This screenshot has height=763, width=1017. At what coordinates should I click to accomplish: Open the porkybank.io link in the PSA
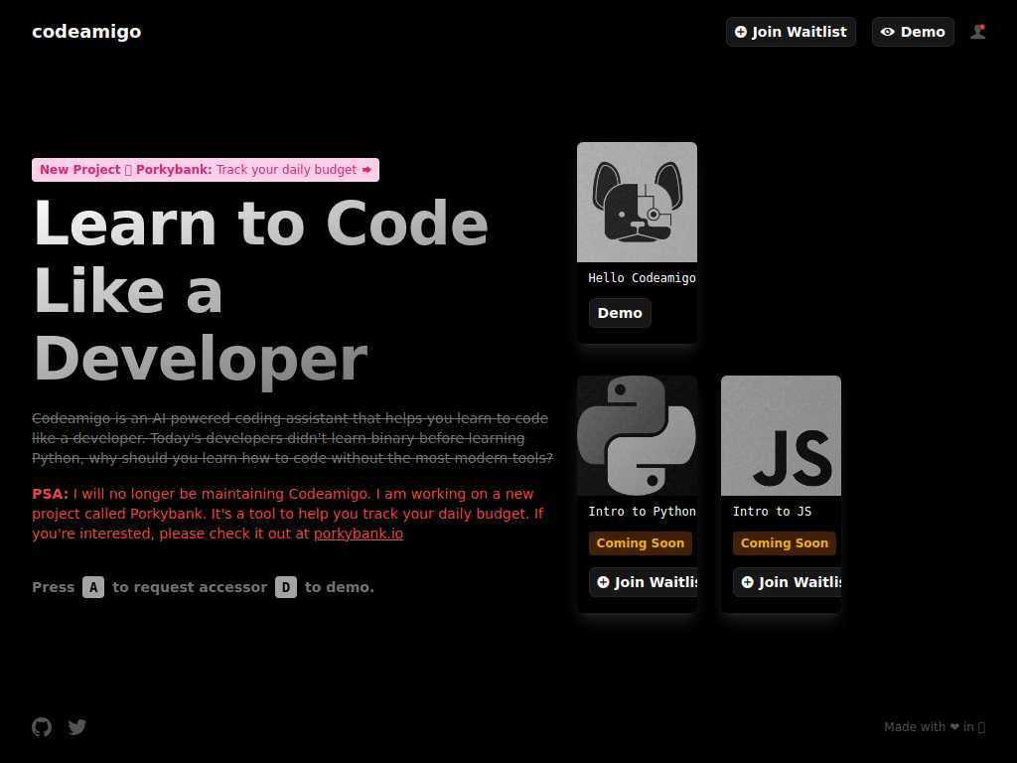pos(359,534)
